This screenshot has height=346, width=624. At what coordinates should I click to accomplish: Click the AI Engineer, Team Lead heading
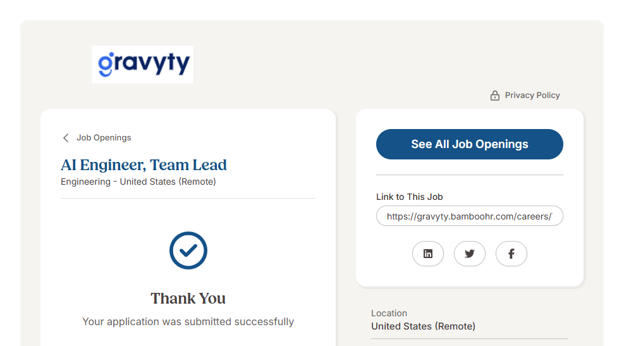pos(144,165)
